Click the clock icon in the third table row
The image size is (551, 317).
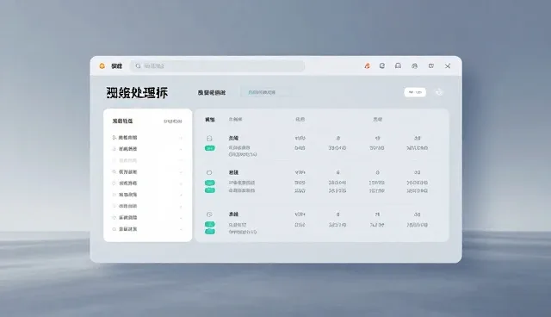click(209, 214)
